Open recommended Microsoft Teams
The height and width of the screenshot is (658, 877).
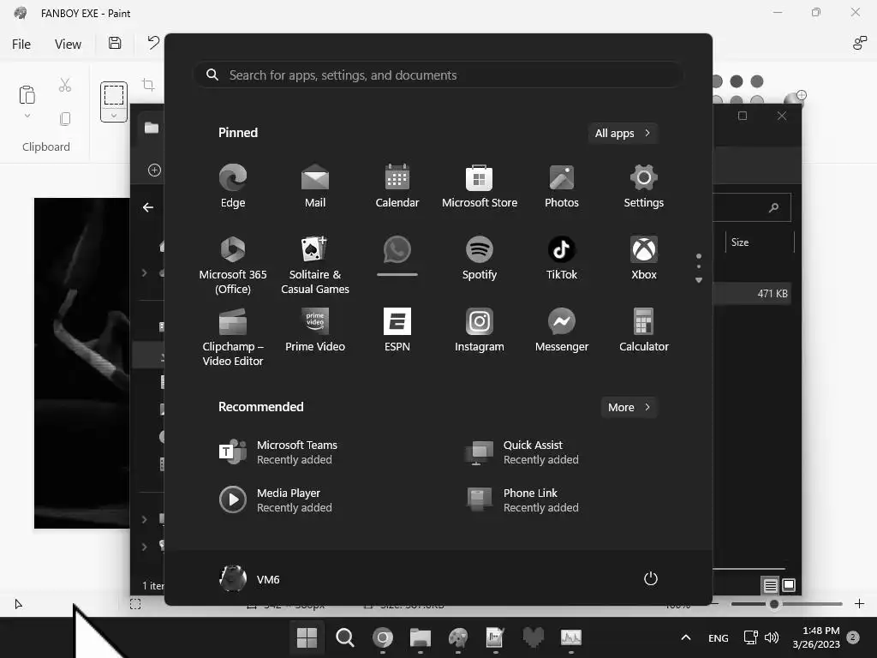click(278, 452)
